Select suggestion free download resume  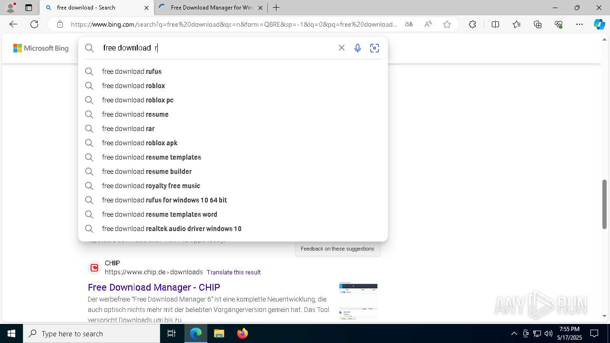coord(233,114)
